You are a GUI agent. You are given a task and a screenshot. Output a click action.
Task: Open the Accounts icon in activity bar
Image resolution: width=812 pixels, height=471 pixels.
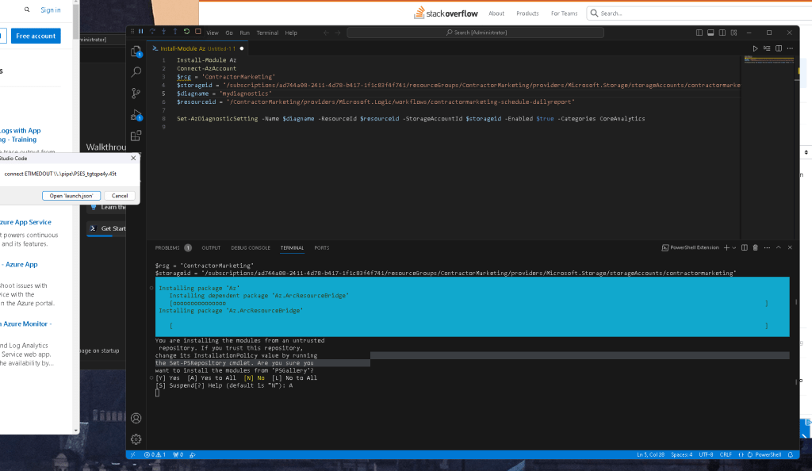(136, 418)
